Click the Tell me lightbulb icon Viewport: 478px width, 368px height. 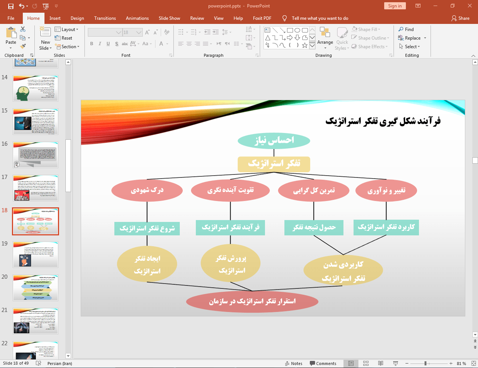point(285,18)
